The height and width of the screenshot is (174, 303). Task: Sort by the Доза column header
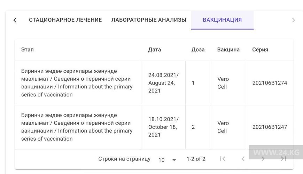pyautogui.click(x=198, y=49)
